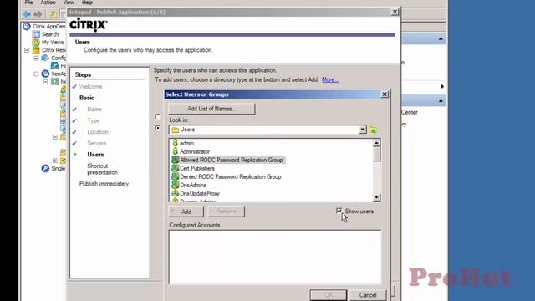Select the DnsAdmins group
Screen dimensions: 535x301
tap(193, 185)
